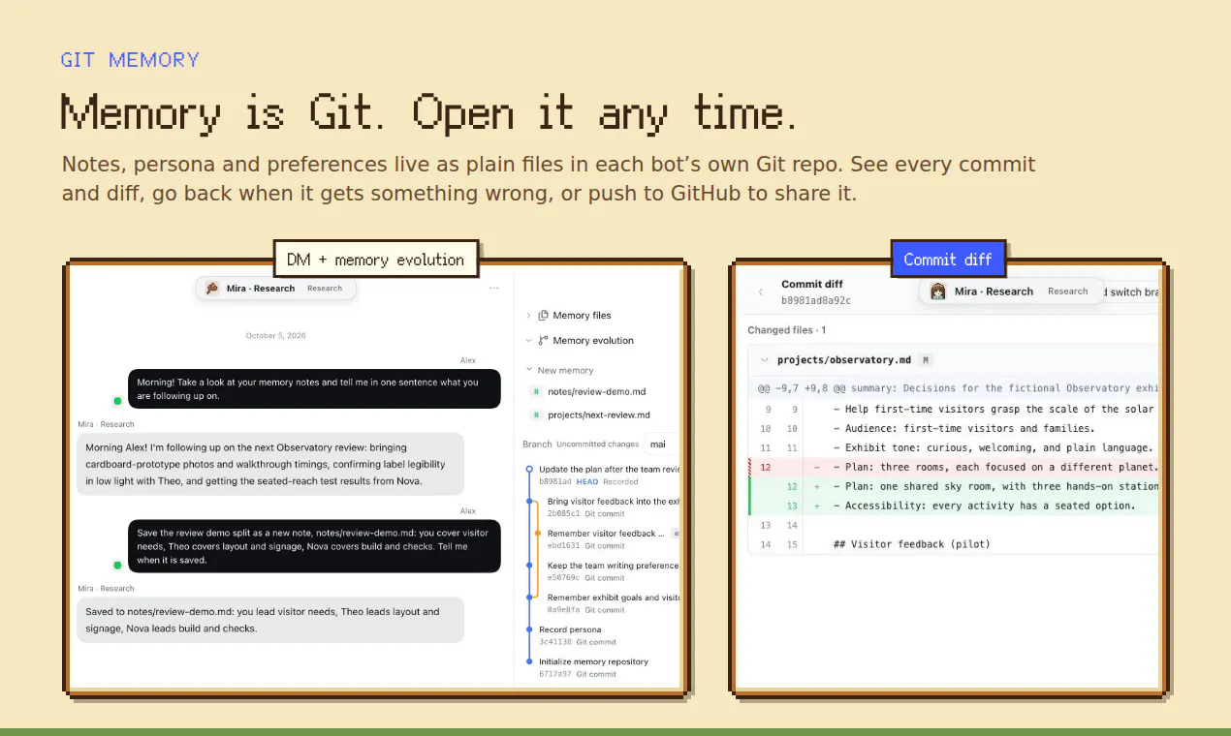The width and height of the screenshot is (1231, 736).
Task: Click the Research tag in the DM header
Action: [325, 289]
